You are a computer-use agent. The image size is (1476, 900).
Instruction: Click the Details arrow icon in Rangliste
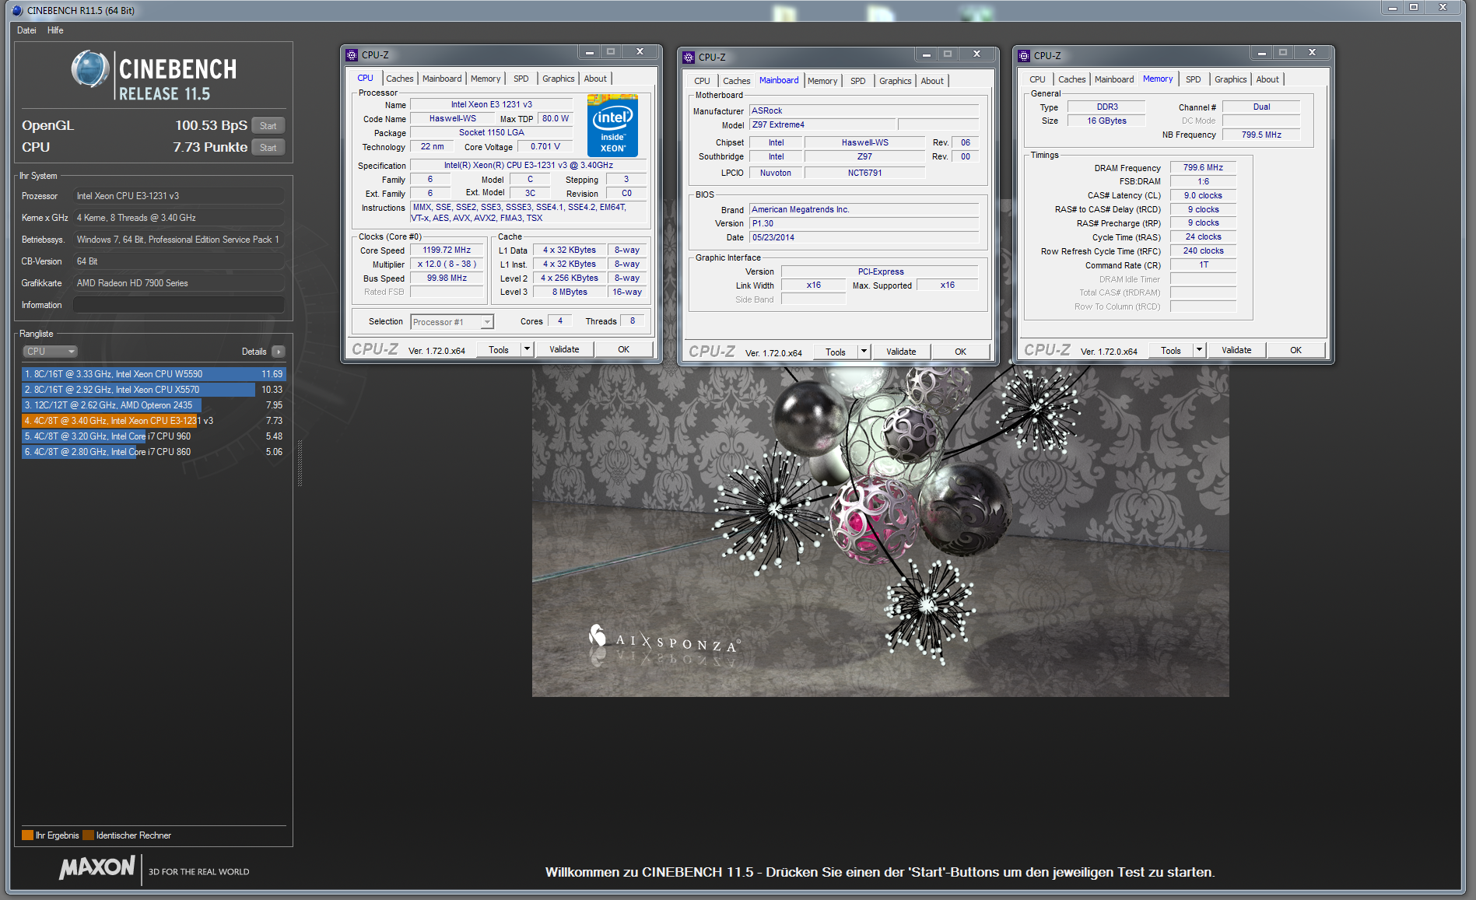(279, 352)
